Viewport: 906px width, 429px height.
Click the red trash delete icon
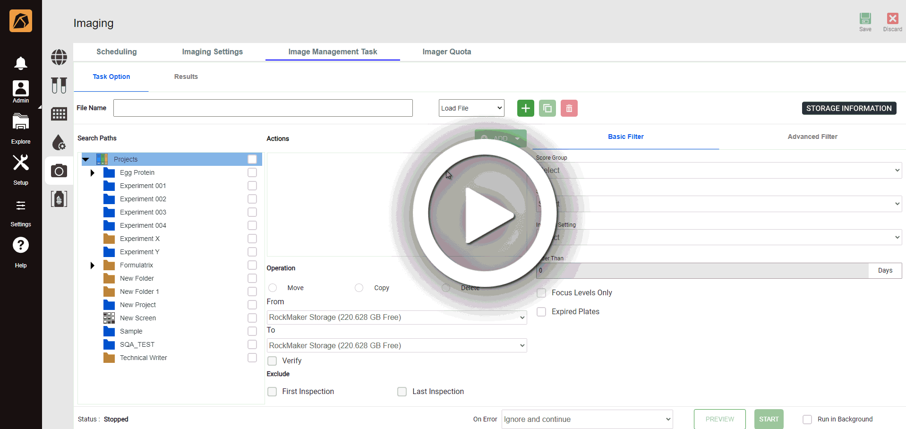pos(569,108)
